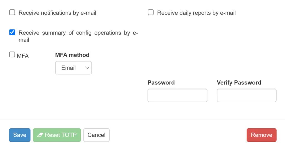The width and height of the screenshot is (285, 149).
Task: Click the eraser icon on Reset TOTP
Action: pos(40,135)
